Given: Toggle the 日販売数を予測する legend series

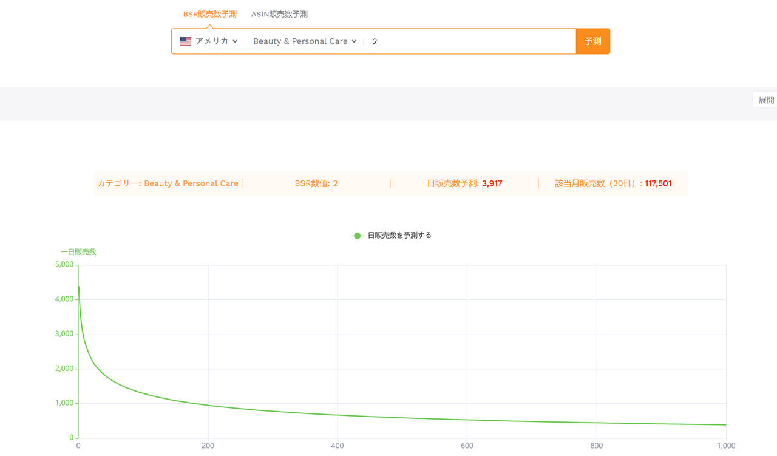Looking at the screenshot, I should coord(391,236).
